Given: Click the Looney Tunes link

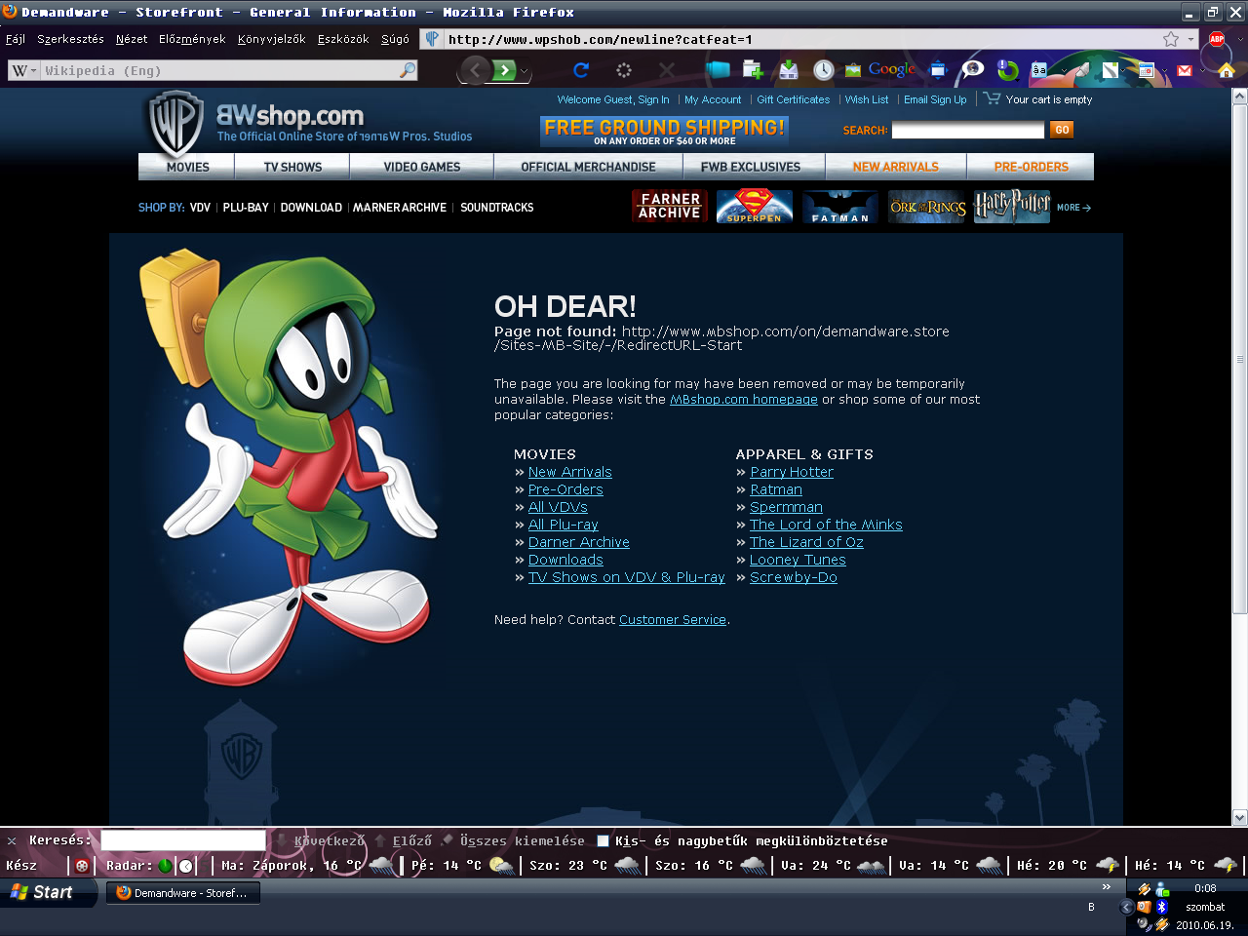Looking at the screenshot, I should click(x=798, y=560).
